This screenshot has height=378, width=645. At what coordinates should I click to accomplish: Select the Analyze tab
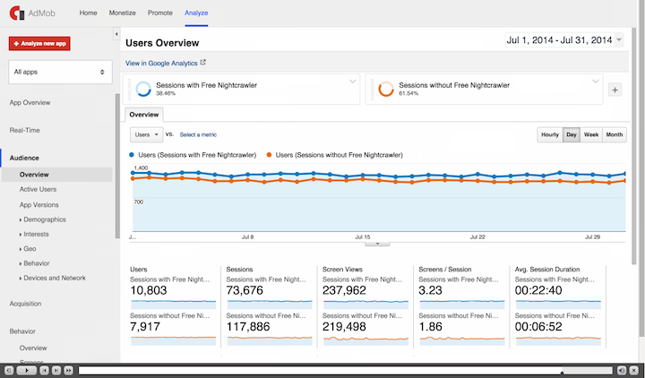point(196,13)
